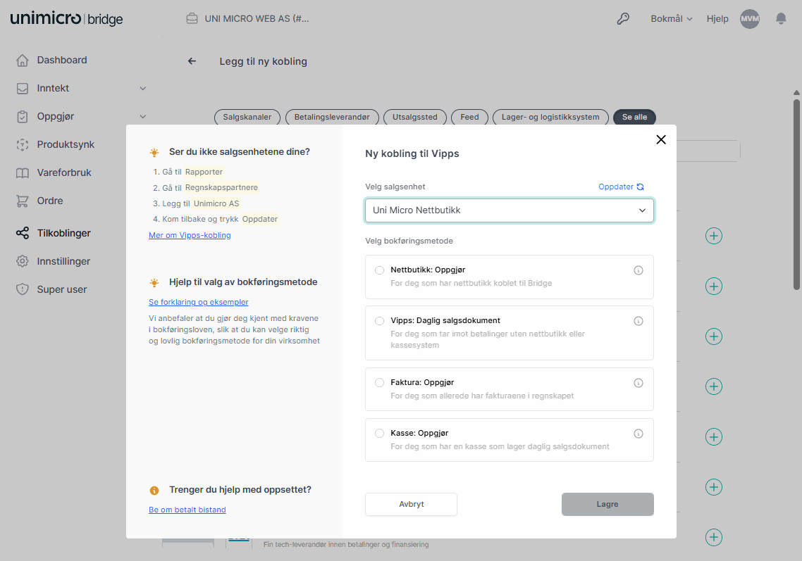Select the Se alle filter tab
802x561 pixels.
tap(634, 117)
